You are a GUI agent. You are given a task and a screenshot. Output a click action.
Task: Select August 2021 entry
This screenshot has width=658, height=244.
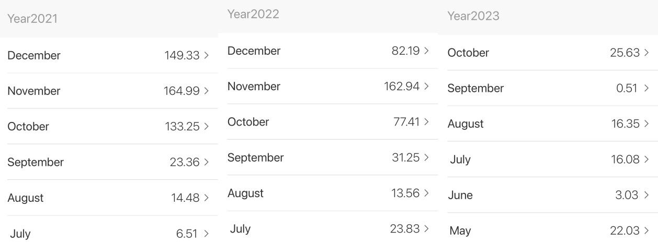click(109, 198)
